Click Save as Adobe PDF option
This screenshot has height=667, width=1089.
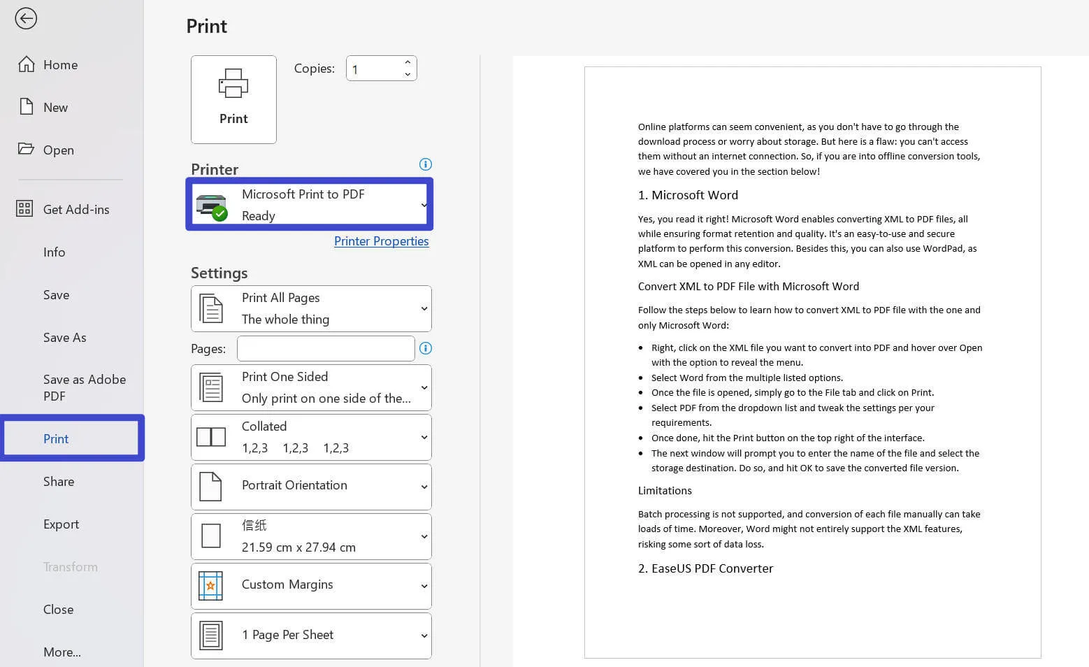click(x=84, y=387)
